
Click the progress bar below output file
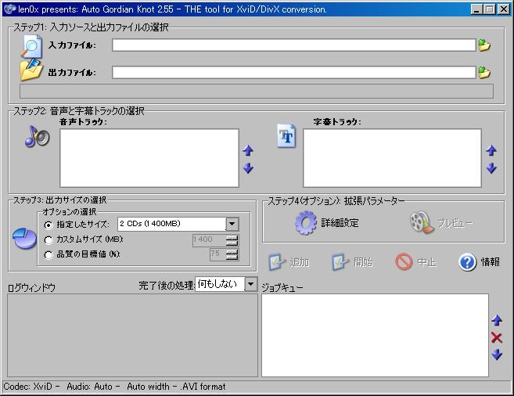257,91
